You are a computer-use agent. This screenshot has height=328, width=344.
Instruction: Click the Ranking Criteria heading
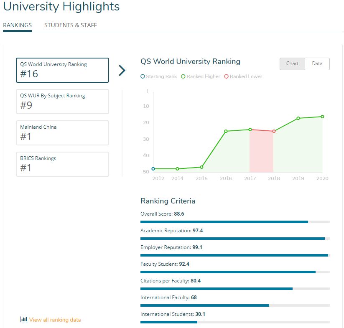(168, 201)
